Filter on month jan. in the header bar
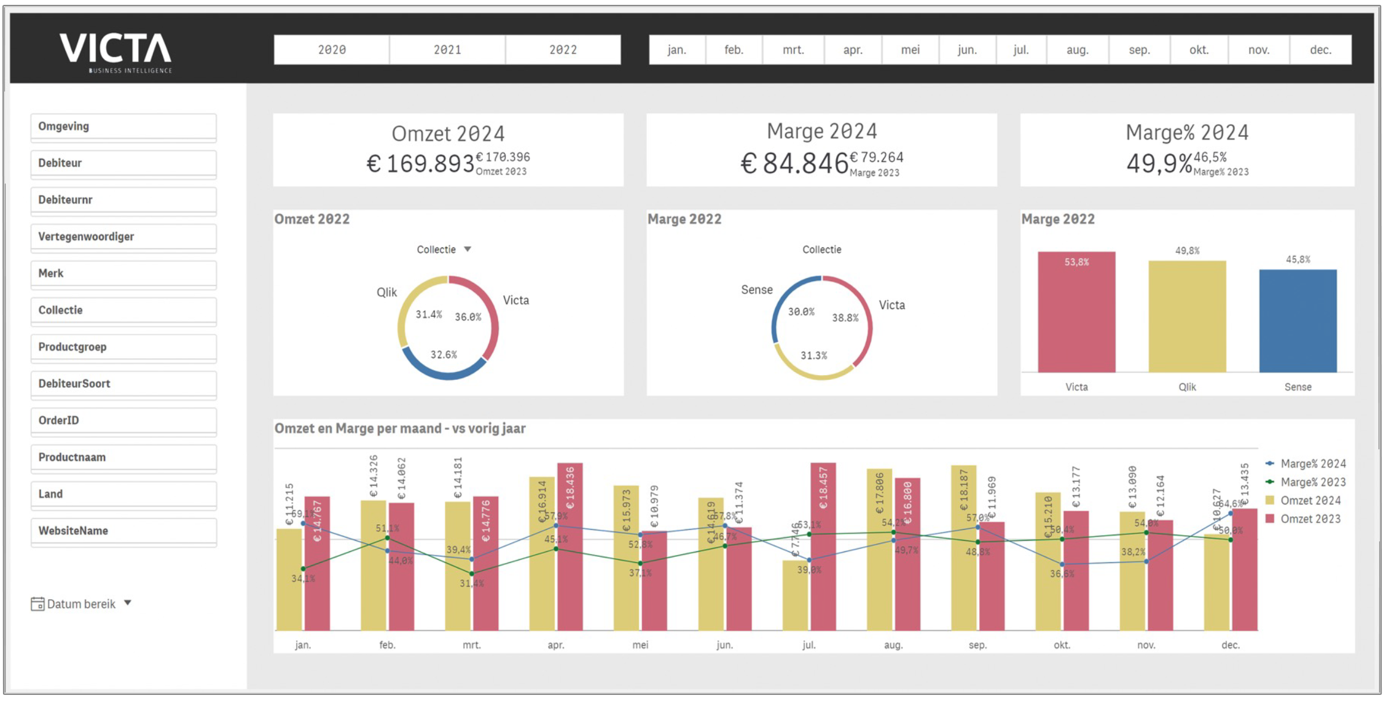1386x701 pixels. (677, 50)
